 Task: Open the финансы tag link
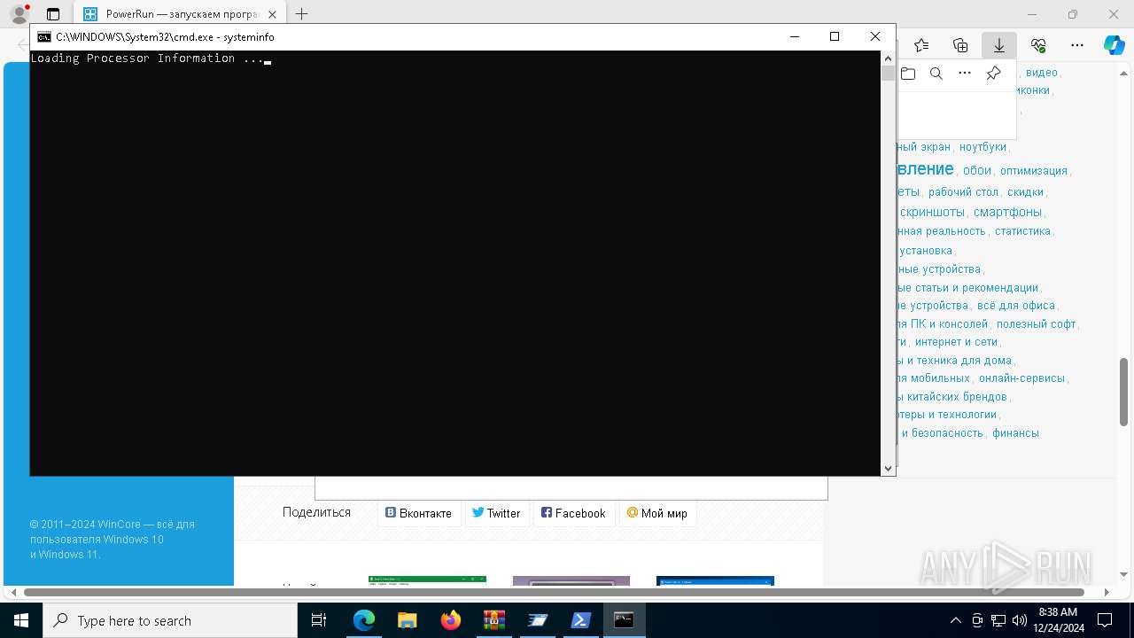pos(1015,433)
